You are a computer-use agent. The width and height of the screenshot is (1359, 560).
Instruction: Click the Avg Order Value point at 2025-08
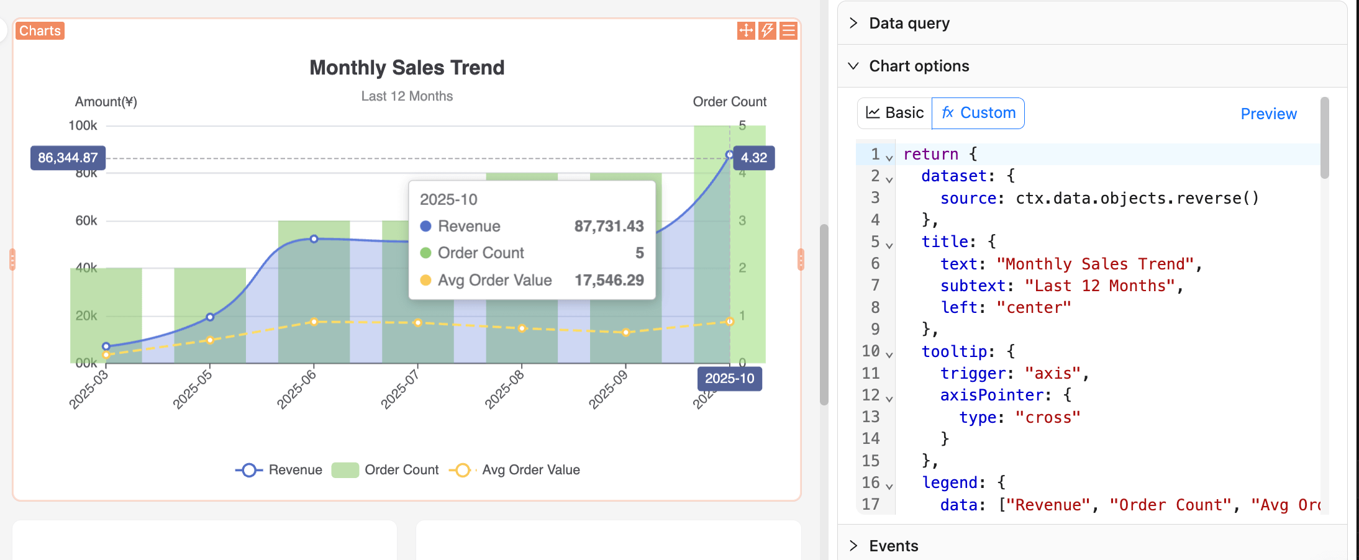click(522, 328)
